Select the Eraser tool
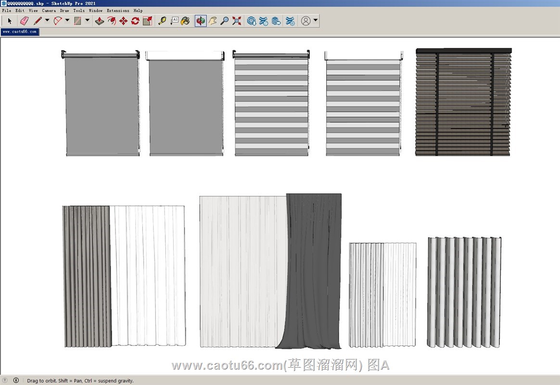This screenshot has width=560, height=385. (x=24, y=21)
